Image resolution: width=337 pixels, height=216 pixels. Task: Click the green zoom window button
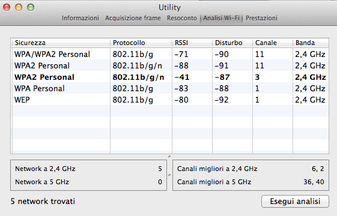[31, 8]
